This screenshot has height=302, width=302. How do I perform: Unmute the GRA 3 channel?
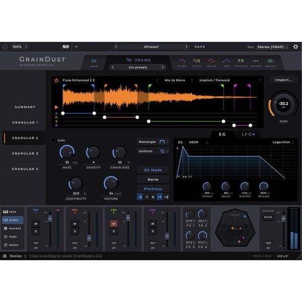pyautogui.click(x=114, y=224)
